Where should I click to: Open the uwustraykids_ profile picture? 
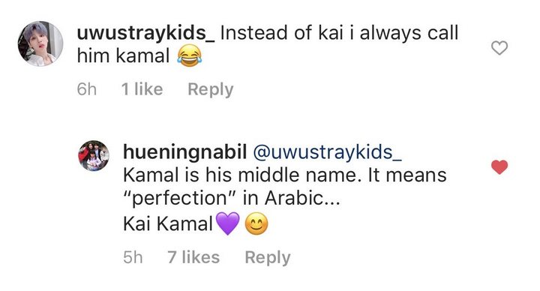pyautogui.click(x=40, y=43)
